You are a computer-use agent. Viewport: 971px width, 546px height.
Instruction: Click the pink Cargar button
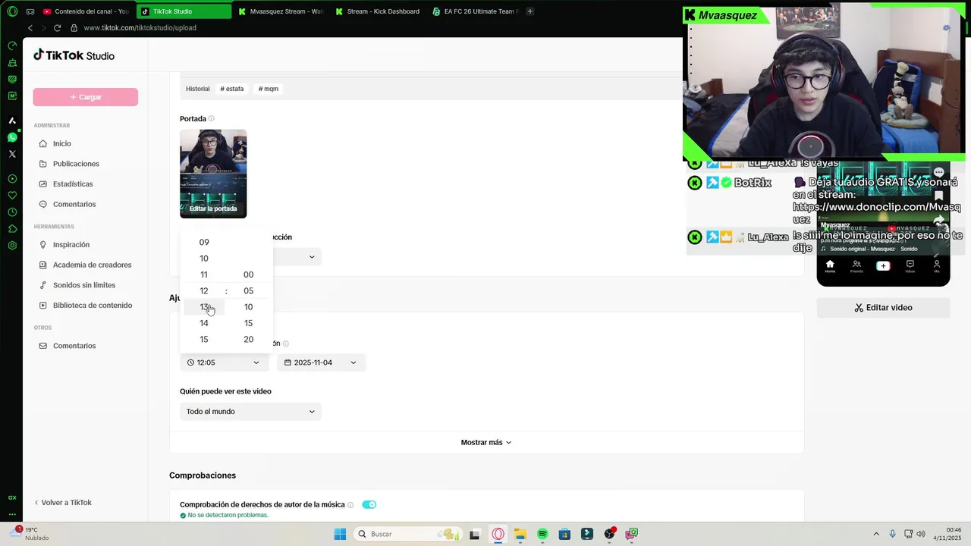[x=85, y=97]
